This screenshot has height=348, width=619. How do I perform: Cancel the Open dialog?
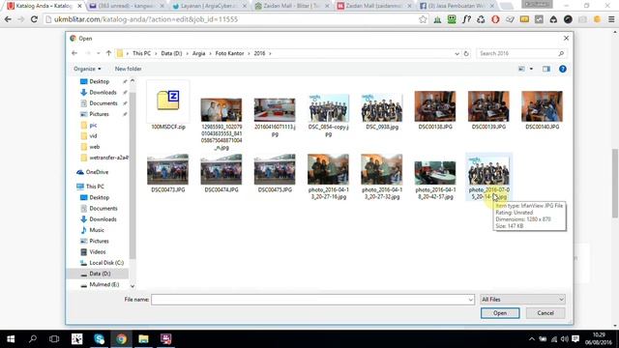pos(545,313)
